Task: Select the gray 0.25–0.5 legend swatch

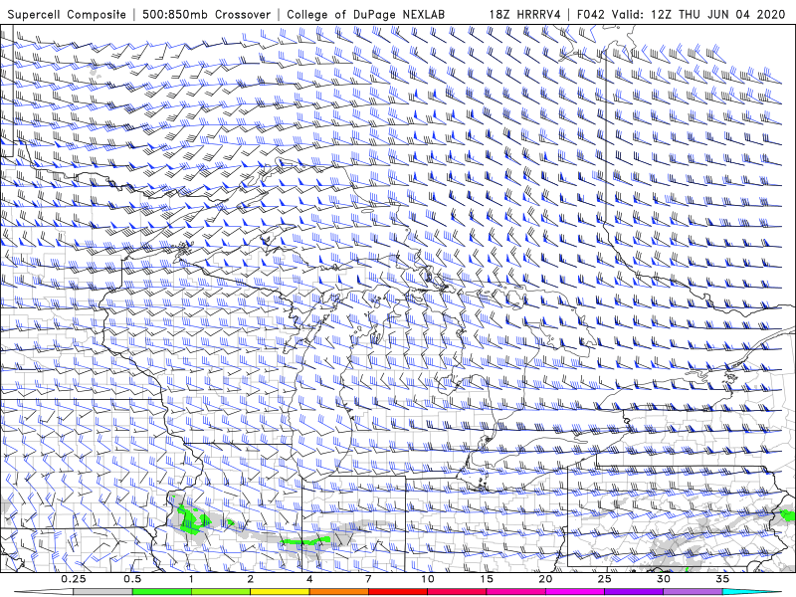Action: [x=102, y=592]
